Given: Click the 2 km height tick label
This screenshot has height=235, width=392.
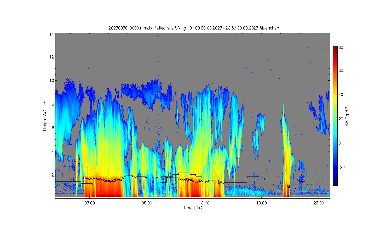Looking at the screenshot, I should point(53,175).
